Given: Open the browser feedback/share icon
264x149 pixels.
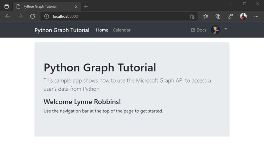Looking at the screenshot, I should pyautogui.click(x=230, y=16).
